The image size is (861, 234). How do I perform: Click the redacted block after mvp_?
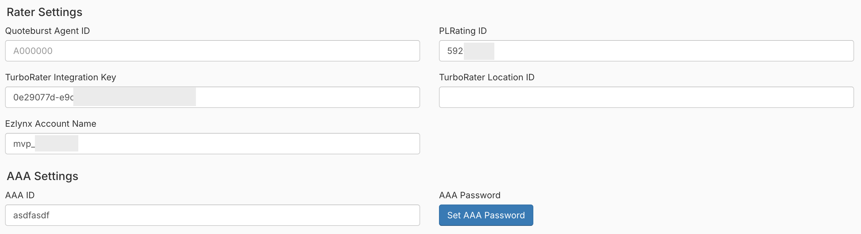tap(57, 143)
